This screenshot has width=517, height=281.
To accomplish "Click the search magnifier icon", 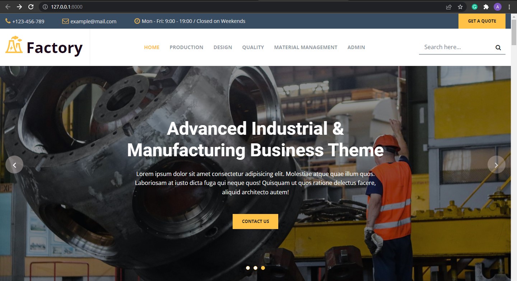I will tap(498, 47).
